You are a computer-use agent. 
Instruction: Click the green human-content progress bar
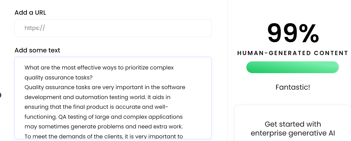click(x=292, y=67)
